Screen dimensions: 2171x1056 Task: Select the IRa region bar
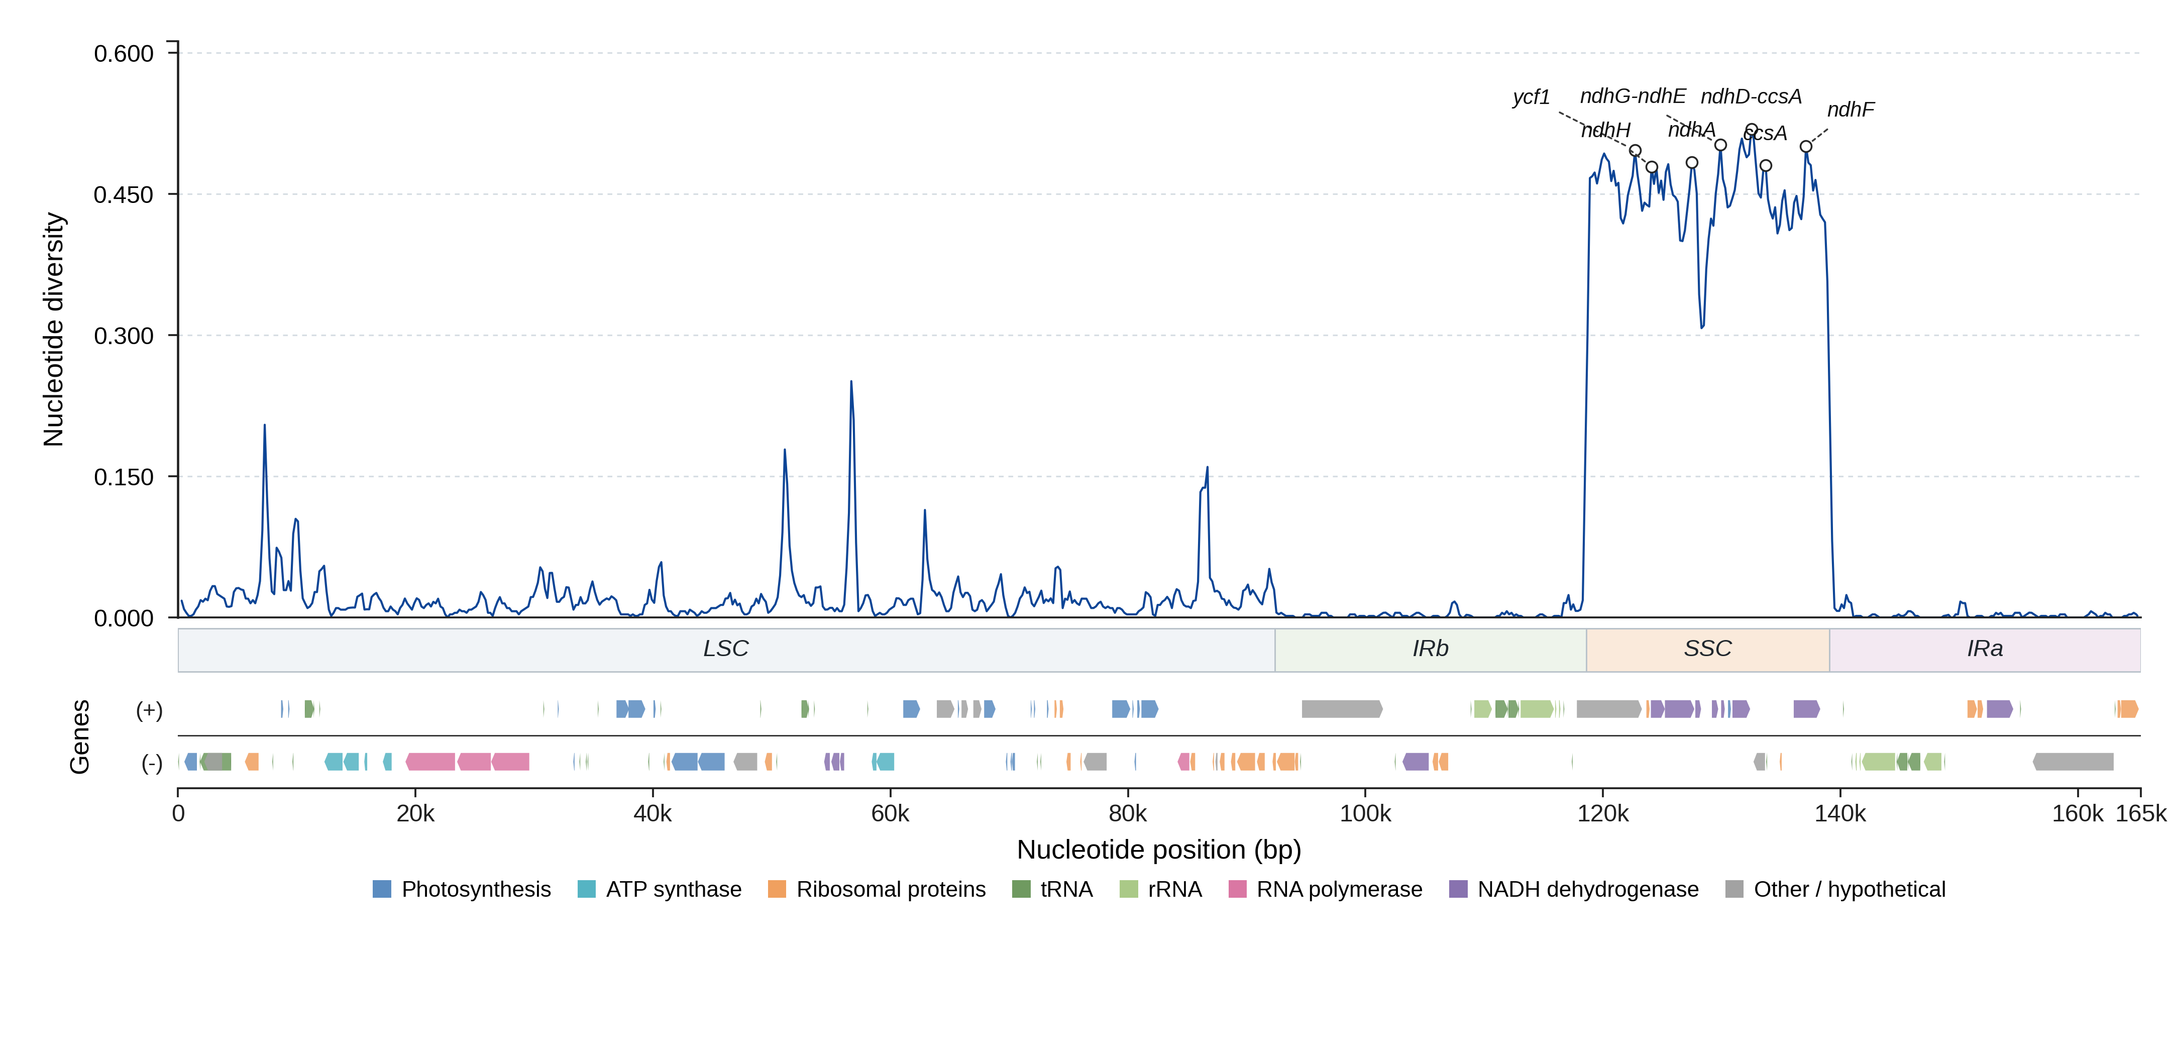pos(1985,650)
